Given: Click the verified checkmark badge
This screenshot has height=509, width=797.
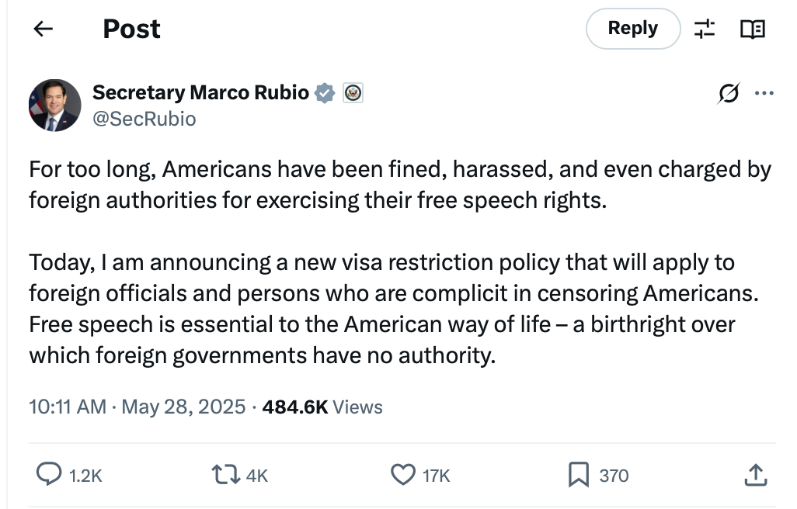Looking at the screenshot, I should coord(325,94).
